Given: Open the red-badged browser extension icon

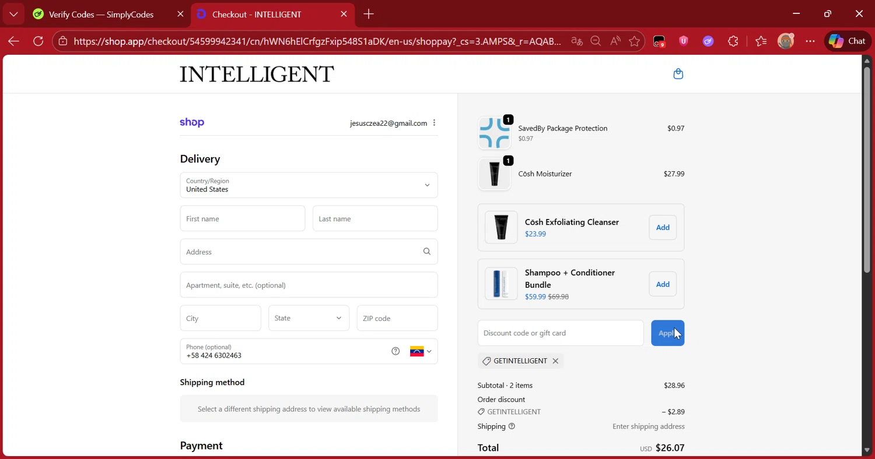Looking at the screenshot, I should [659, 41].
